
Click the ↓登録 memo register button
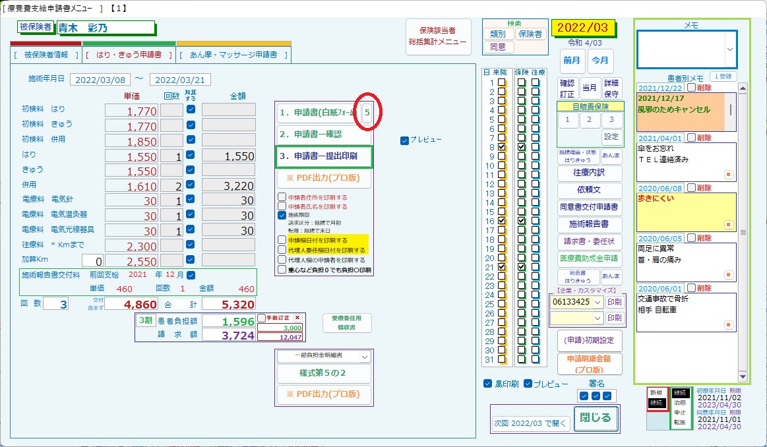pyautogui.click(x=723, y=76)
